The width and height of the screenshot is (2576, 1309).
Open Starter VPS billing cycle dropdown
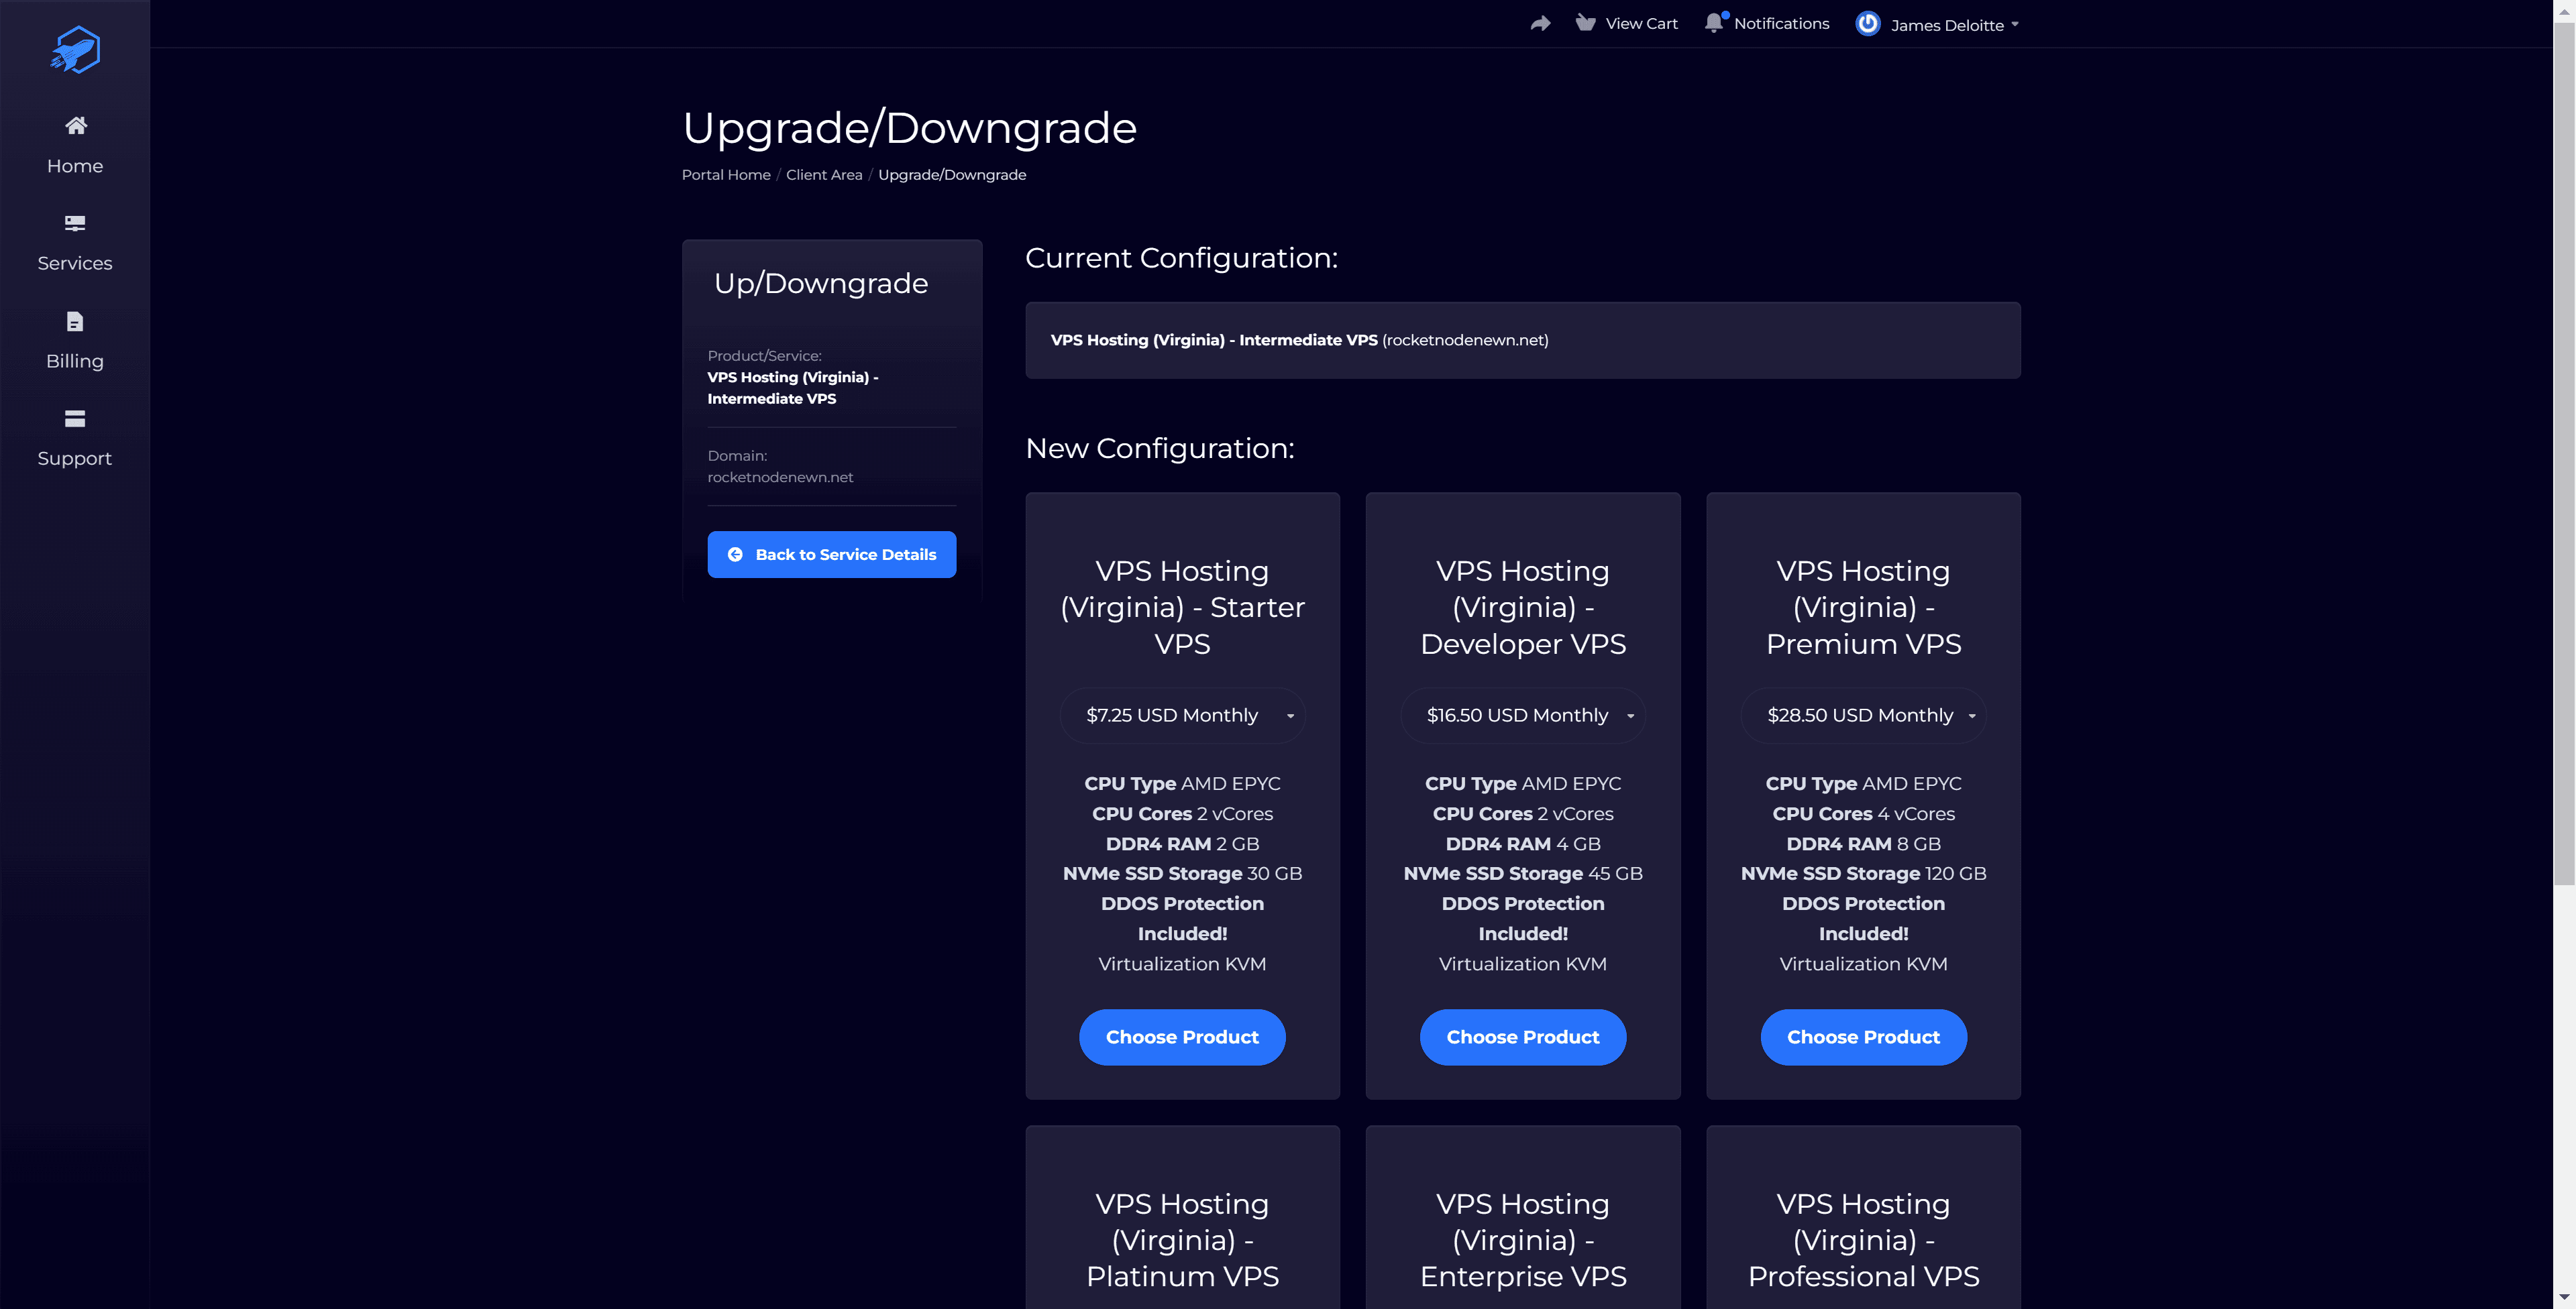[1182, 715]
